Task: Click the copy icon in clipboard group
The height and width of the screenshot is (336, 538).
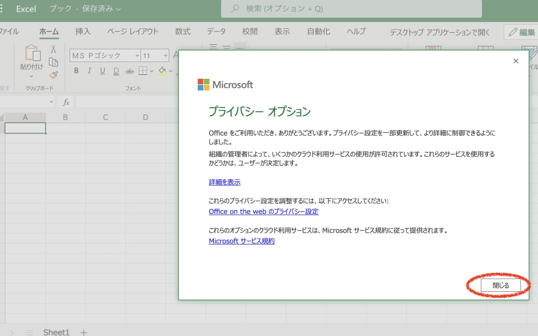Action: coord(53,62)
